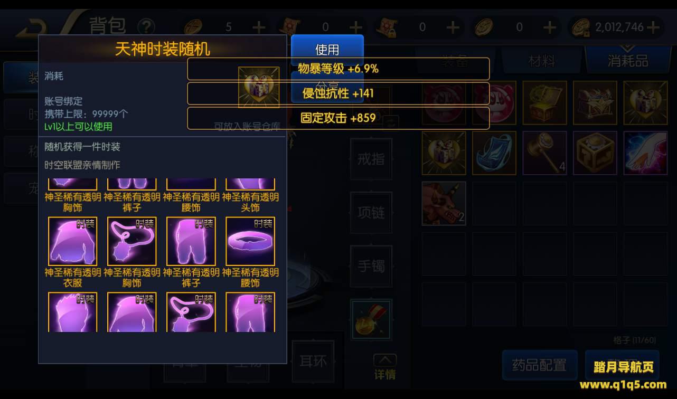The image size is (677, 399).
Task: Click the medal equipment slot icon
Action: pos(371,320)
